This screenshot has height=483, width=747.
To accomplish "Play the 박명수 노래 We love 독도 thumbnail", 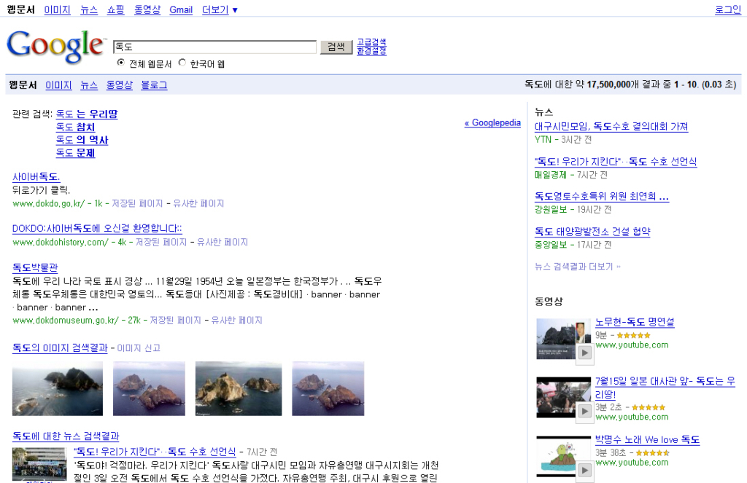I will click(x=563, y=456).
